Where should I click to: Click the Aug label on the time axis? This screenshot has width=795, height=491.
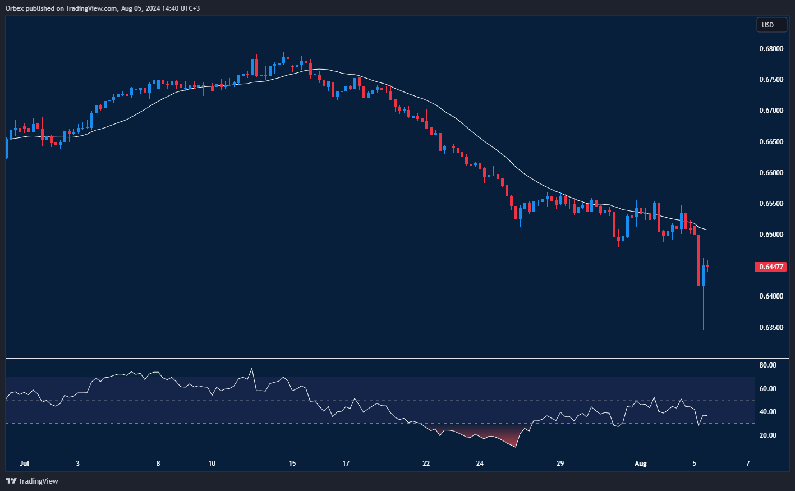(x=641, y=464)
